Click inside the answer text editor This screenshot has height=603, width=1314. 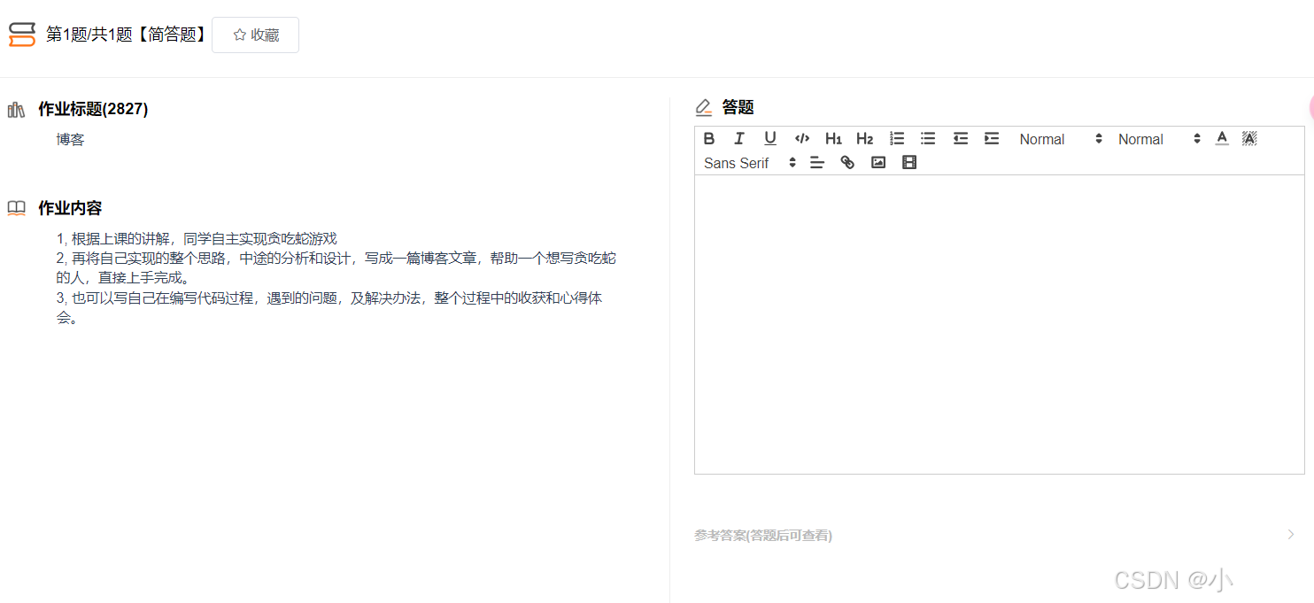click(999, 324)
